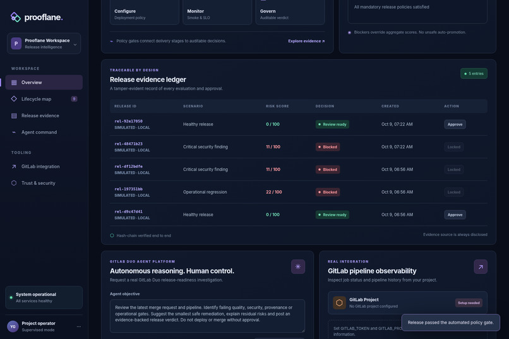This screenshot has width=509, height=339.
Task: Go to Lifecycle map
Action: pyautogui.click(x=44, y=99)
